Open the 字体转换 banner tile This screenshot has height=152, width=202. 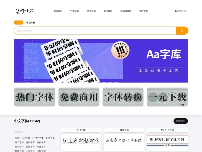click(x=123, y=97)
